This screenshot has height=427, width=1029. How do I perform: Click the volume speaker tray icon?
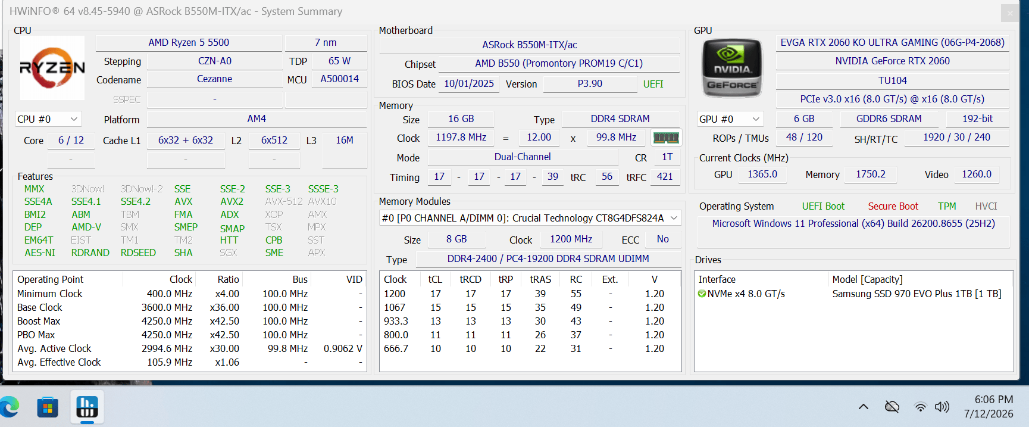(942, 407)
